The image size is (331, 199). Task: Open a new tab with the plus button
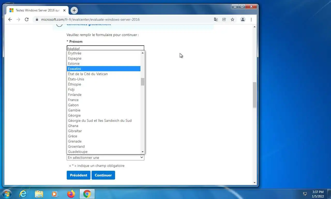pyautogui.click(x=74, y=10)
